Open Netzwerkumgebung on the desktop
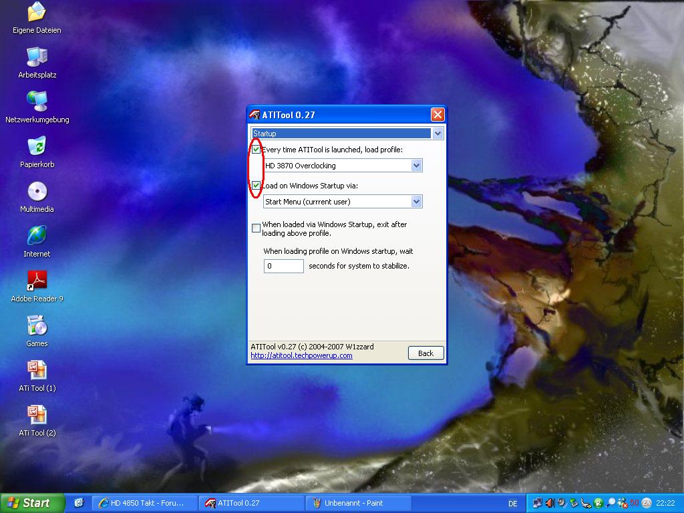 pos(37,108)
